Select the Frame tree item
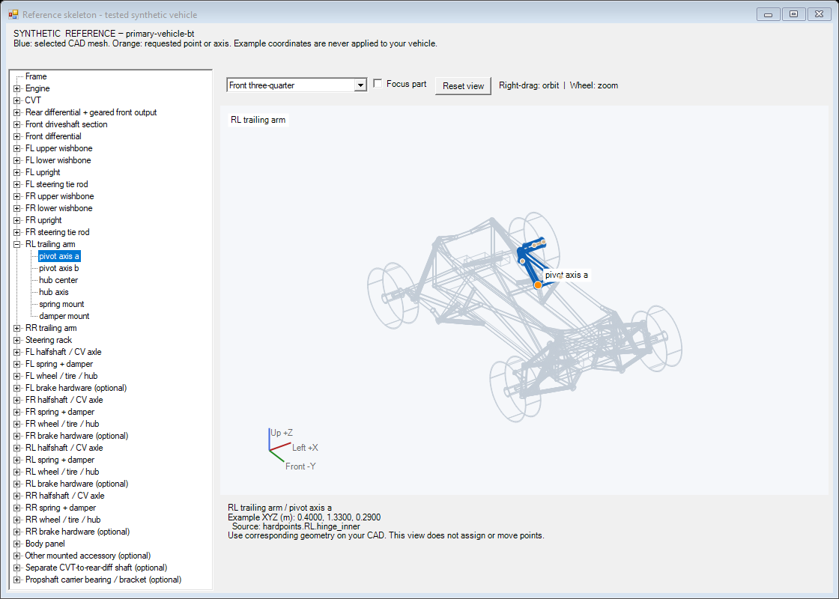 pyautogui.click(x=36, y=76)
